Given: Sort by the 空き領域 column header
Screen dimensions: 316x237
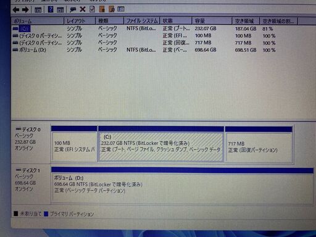Looking at the screenshot, I should [x=246, y=21].
